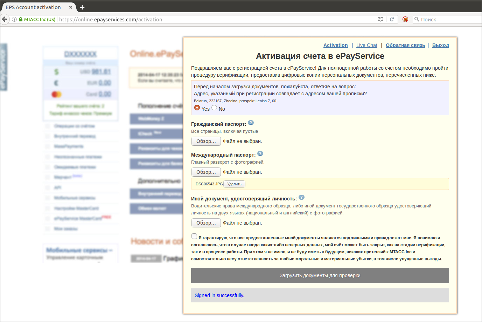Reload the page with refresh icon

(392, 20)
